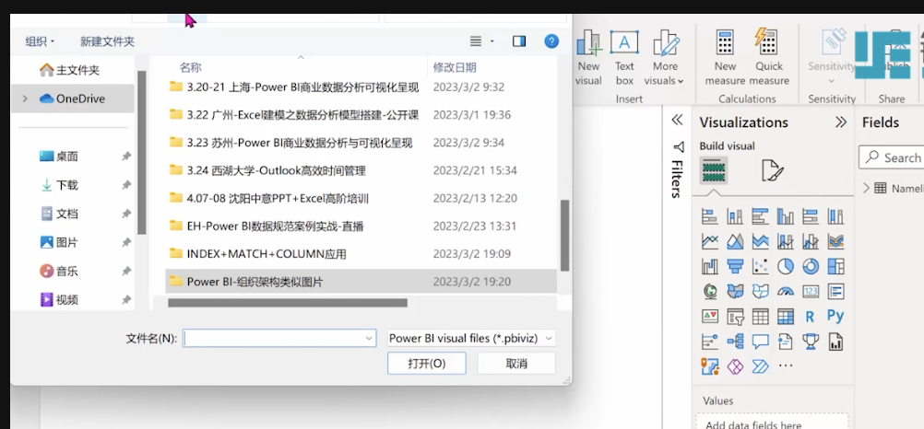This screenshot has height=429, width=924.
Task: Select the Pie chart visual
Action: 786,267
